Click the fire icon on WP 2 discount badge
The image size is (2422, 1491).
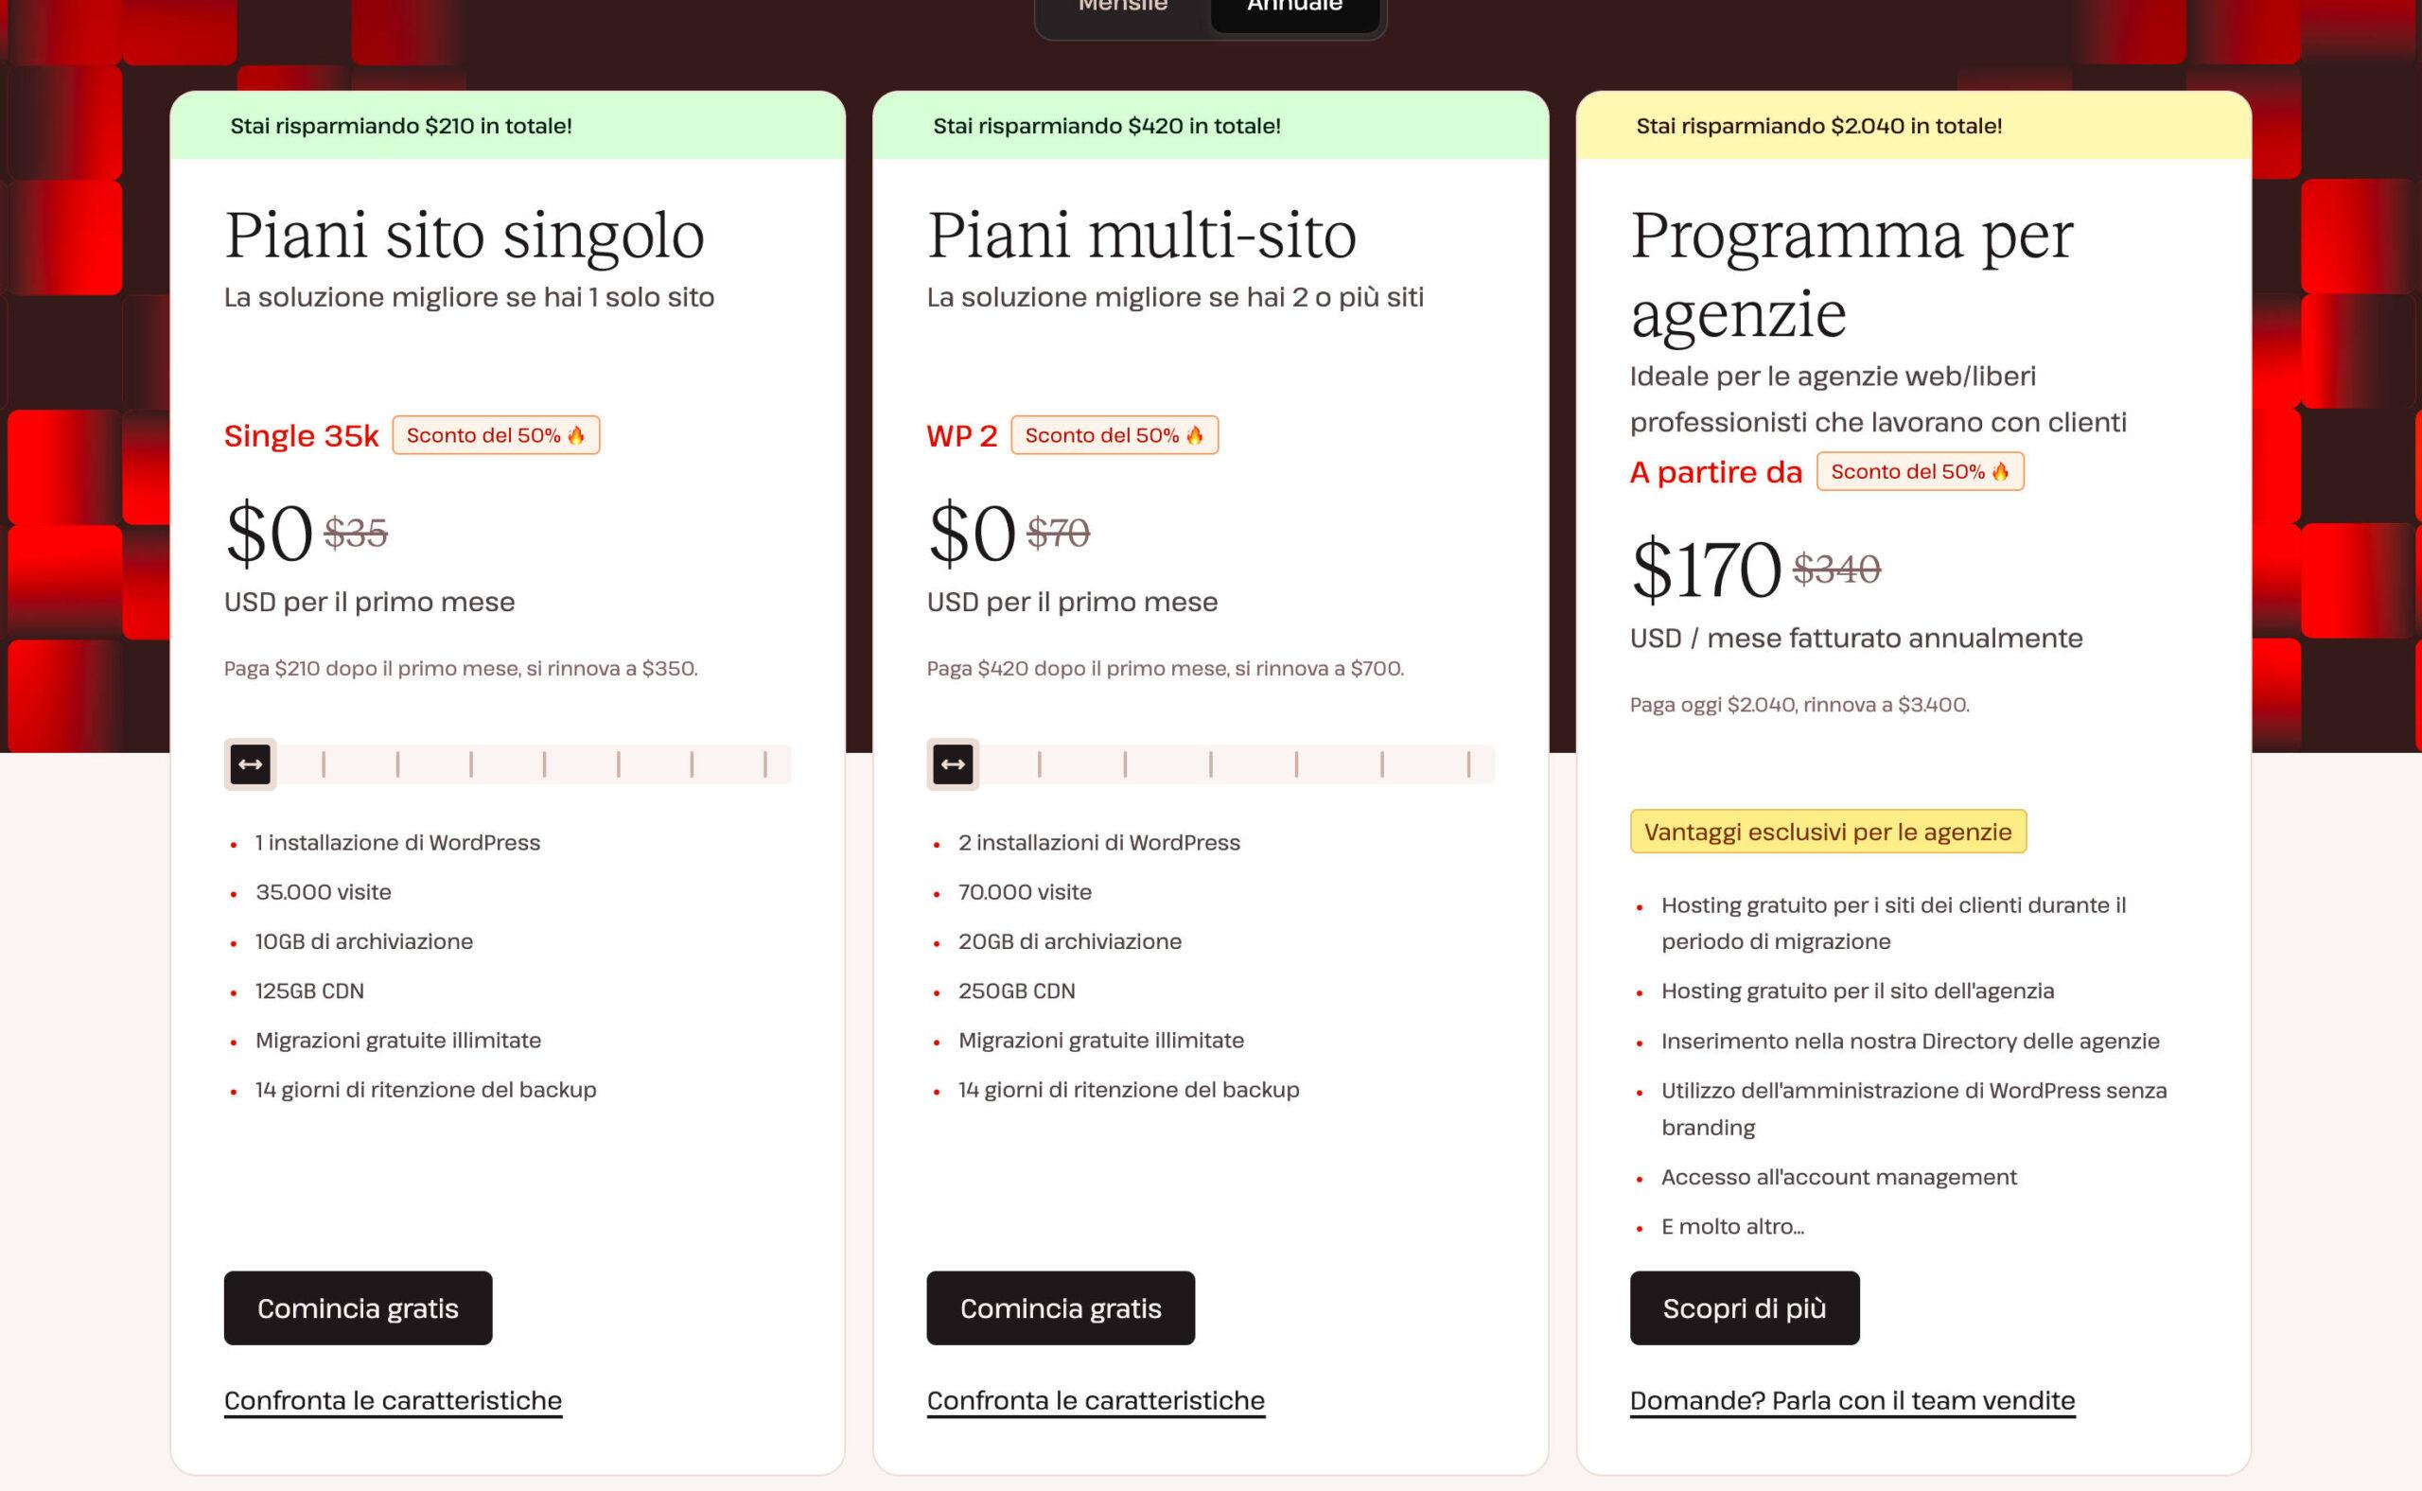tap(1194, 436)
